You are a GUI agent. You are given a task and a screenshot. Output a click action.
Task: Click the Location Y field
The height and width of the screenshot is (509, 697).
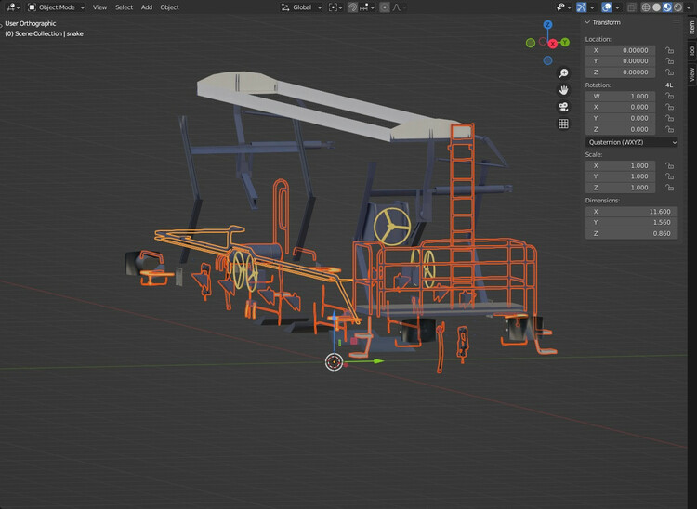click(620, 61)
